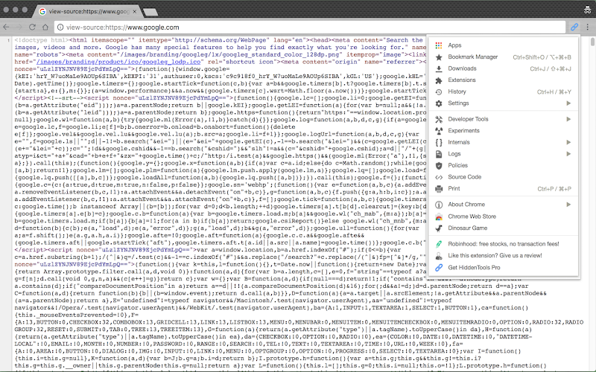Navigate back with the back arrow

click(x=6, y=27)
